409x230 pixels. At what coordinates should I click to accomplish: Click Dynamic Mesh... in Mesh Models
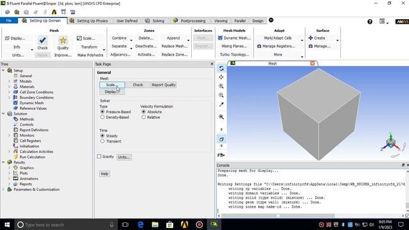tap(235, 38)
